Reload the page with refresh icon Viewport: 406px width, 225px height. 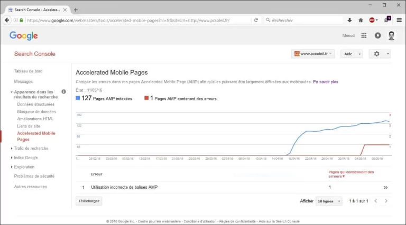tap(256, 20)
